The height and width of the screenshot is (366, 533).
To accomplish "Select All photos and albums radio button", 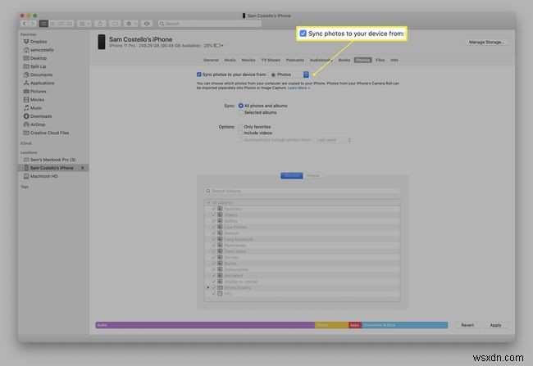I will (x=240, y=106).
